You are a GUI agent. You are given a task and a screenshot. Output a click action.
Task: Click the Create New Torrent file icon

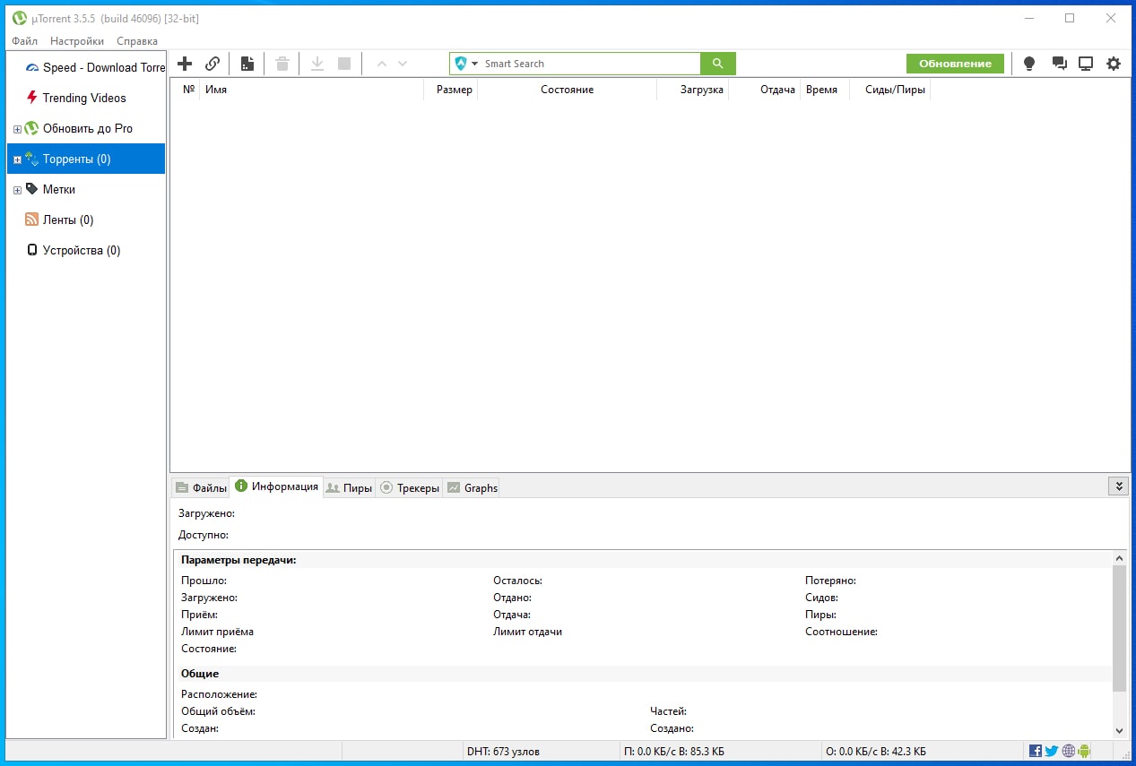click(247, 64)
